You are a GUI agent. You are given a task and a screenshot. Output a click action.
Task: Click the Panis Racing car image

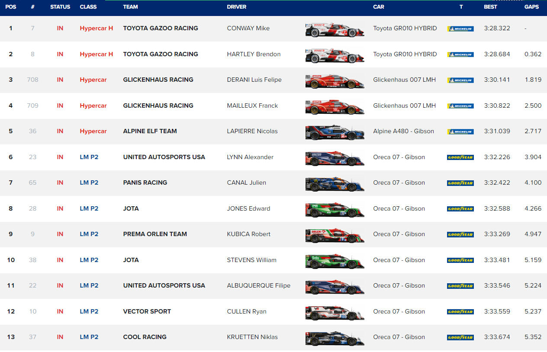(x=335, y=184)
